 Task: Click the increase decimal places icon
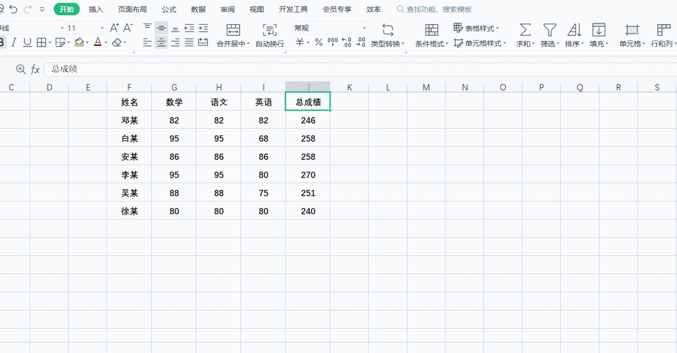(x=346, y=42)
